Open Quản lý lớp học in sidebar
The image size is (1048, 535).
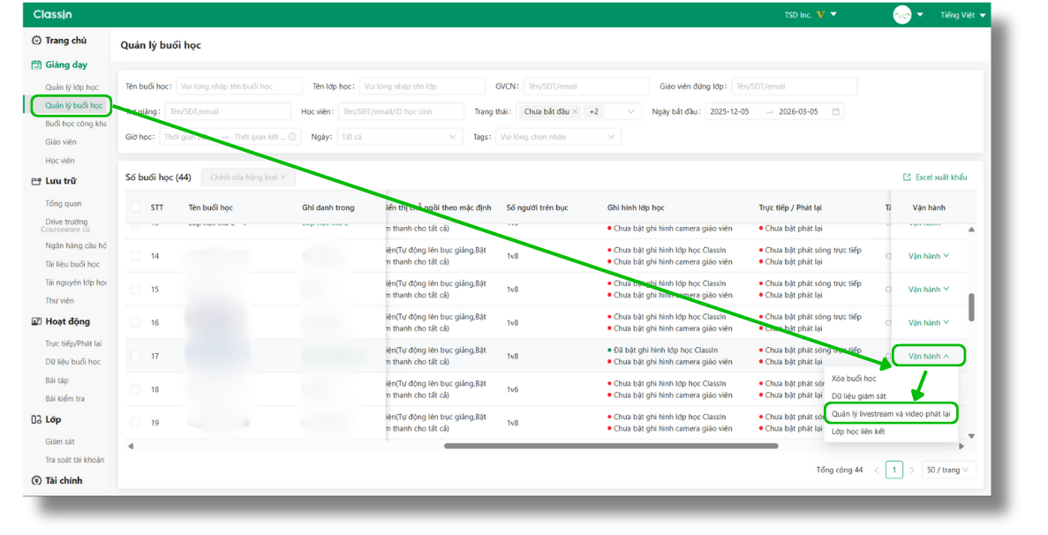72,87
